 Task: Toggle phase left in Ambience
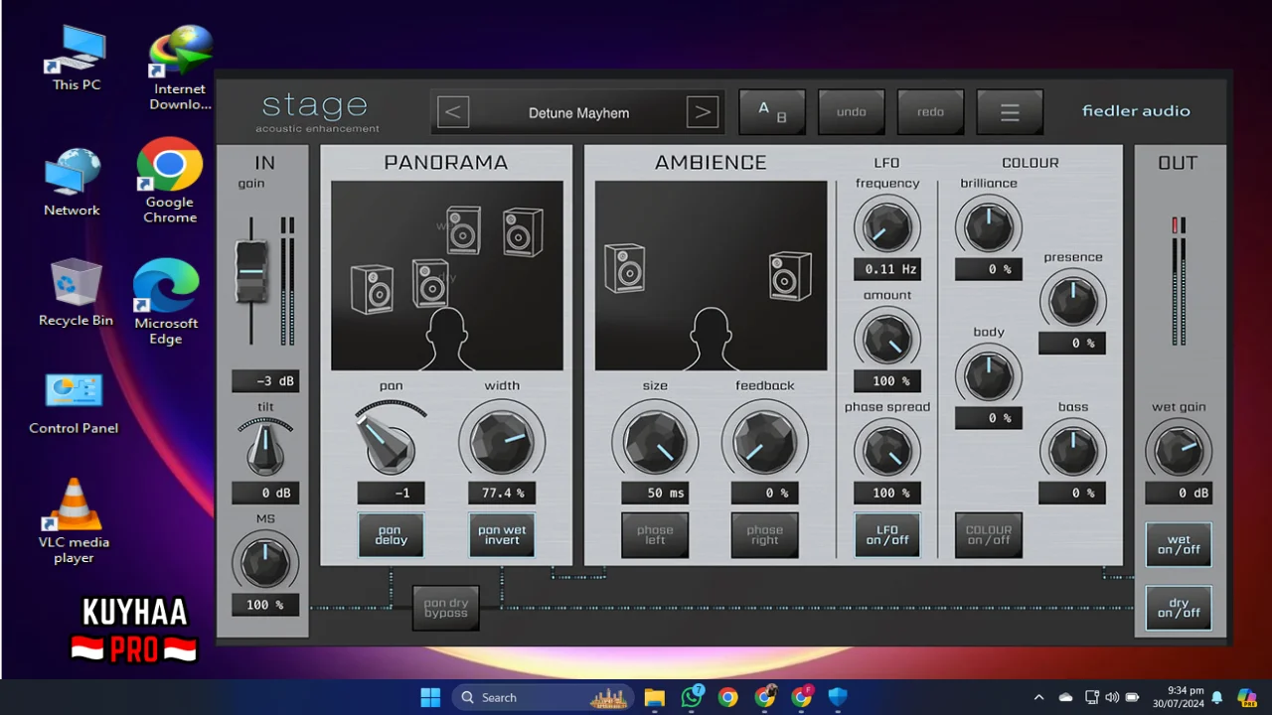pyautogui.click(x=655, y=535)
